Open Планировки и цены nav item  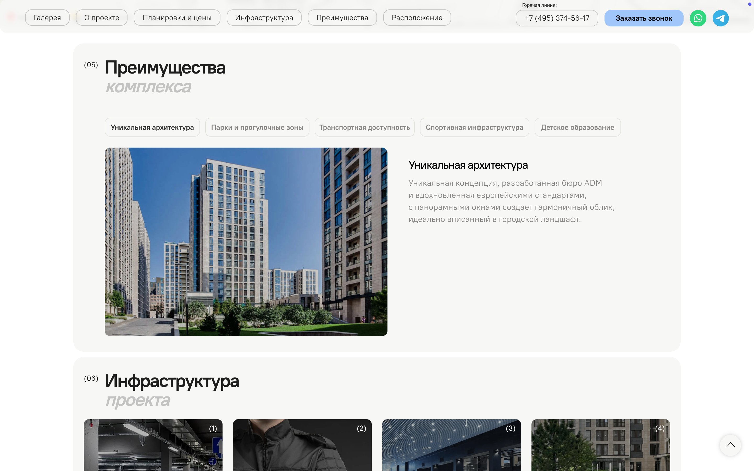(x=177, y=18)
